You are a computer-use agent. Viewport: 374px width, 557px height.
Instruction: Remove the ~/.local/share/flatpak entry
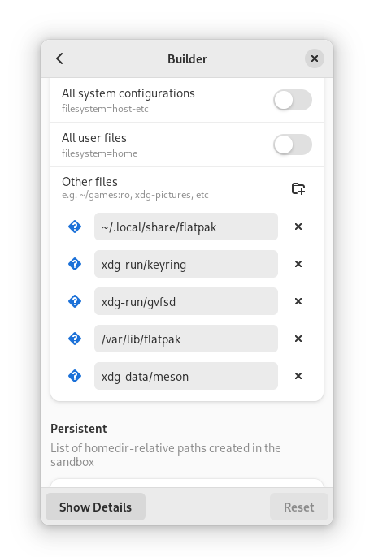click(298, 227)
